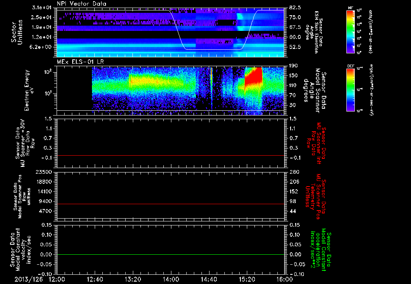This screenshot has height=284, width=411.
Task: Click the '67.5' elevation angle tick
Action: (x=295, y=27)
